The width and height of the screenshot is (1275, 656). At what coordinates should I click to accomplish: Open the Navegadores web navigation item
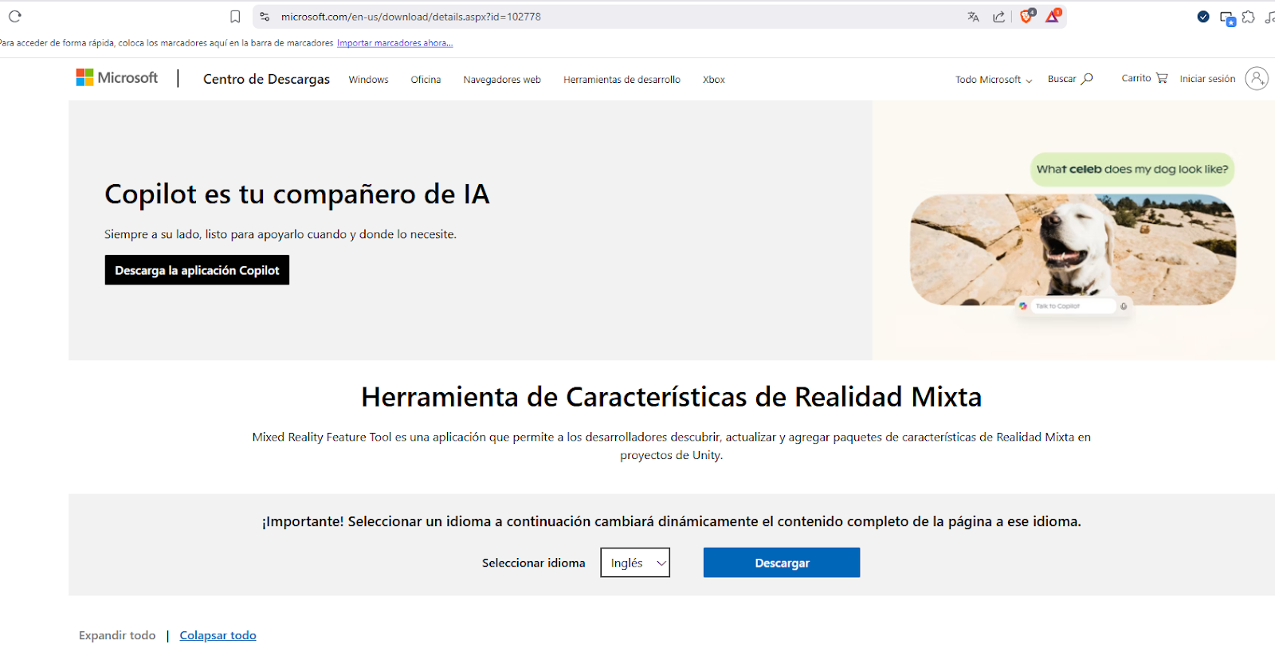(502, 80)
